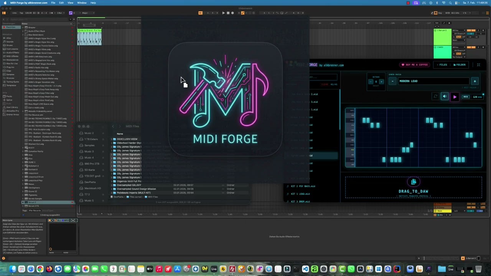The height and width of the screenshot is (276, 491).
Task: Raise the octave with the plus button
Action: click(381, 82)
